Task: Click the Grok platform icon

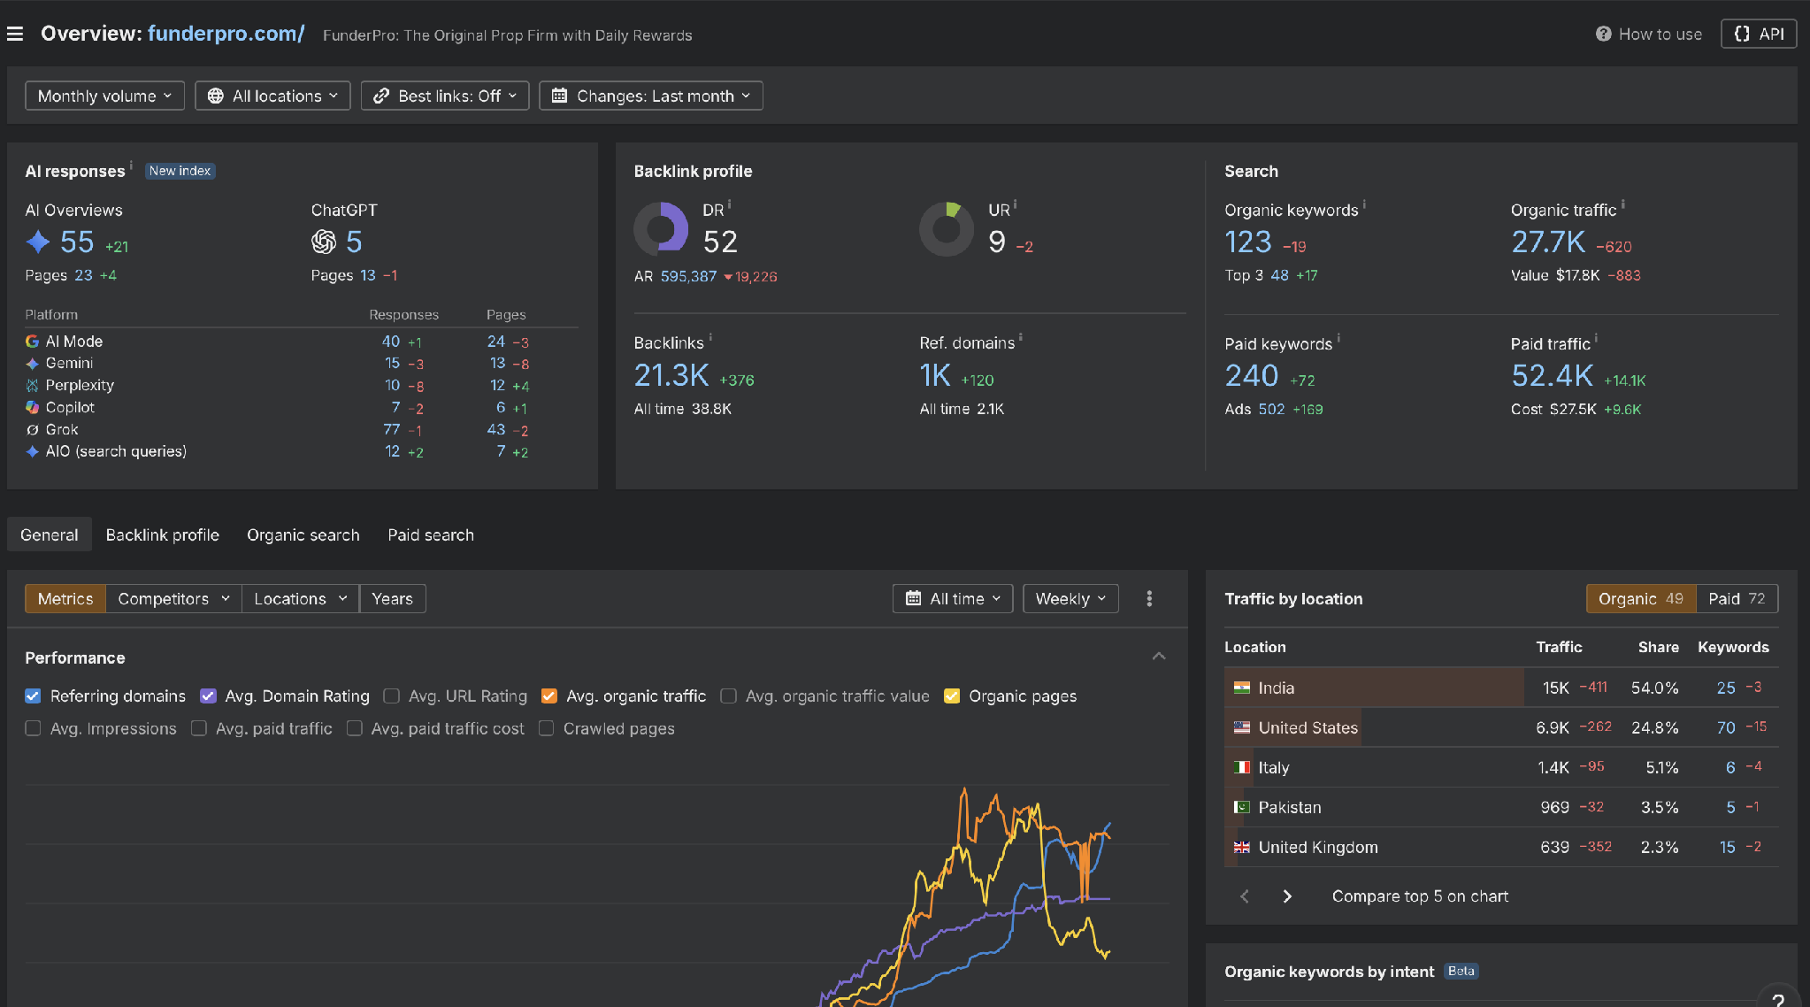Action: (33, 430)
